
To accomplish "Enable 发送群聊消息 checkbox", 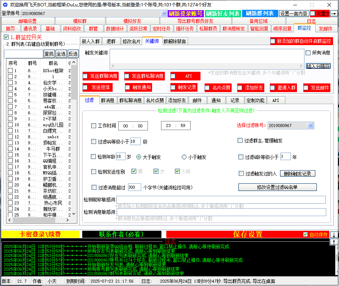I will [85, 76].
